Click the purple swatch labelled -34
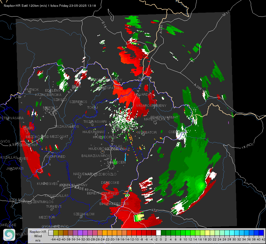The height and width of the screenshot is (244, 266). click(x=80, y=233)
